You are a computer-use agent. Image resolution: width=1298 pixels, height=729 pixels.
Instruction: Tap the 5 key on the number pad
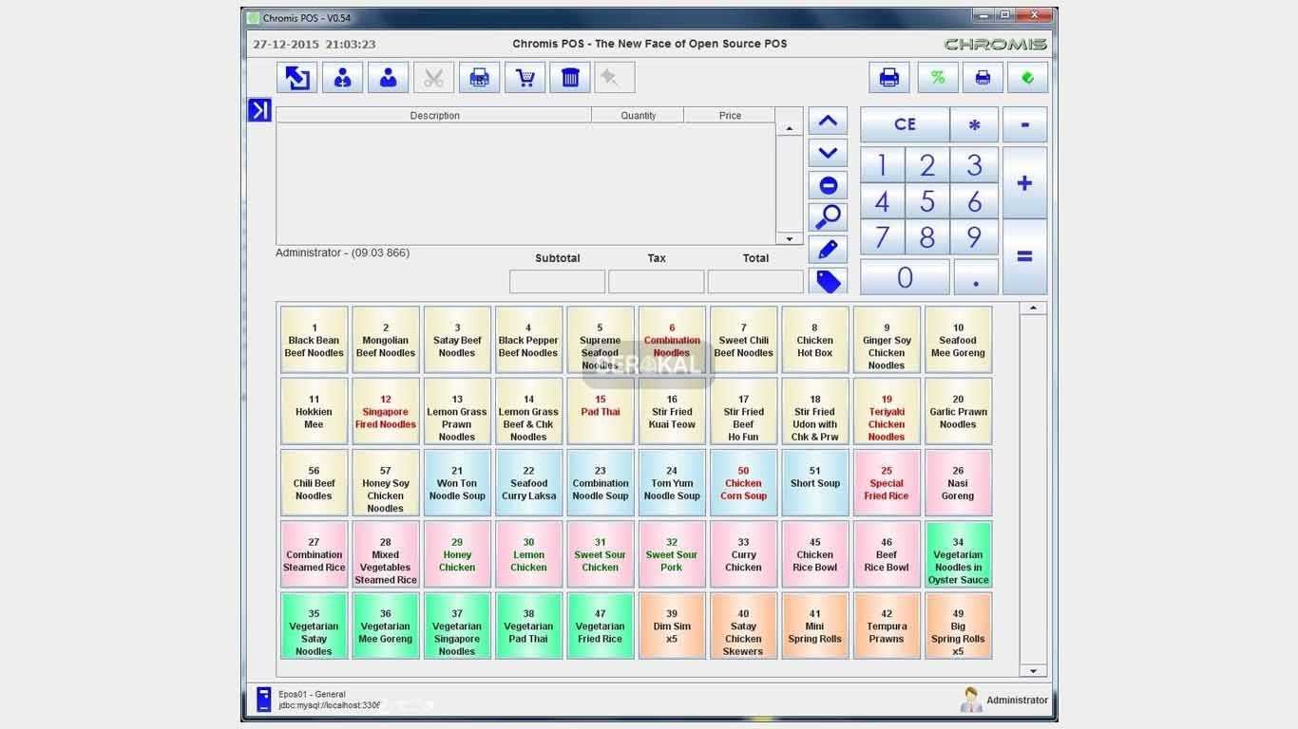point(927,201)
